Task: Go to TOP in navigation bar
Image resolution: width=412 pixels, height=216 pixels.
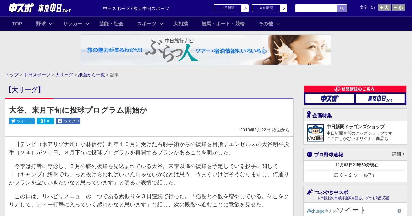Action: pos(17,24)
